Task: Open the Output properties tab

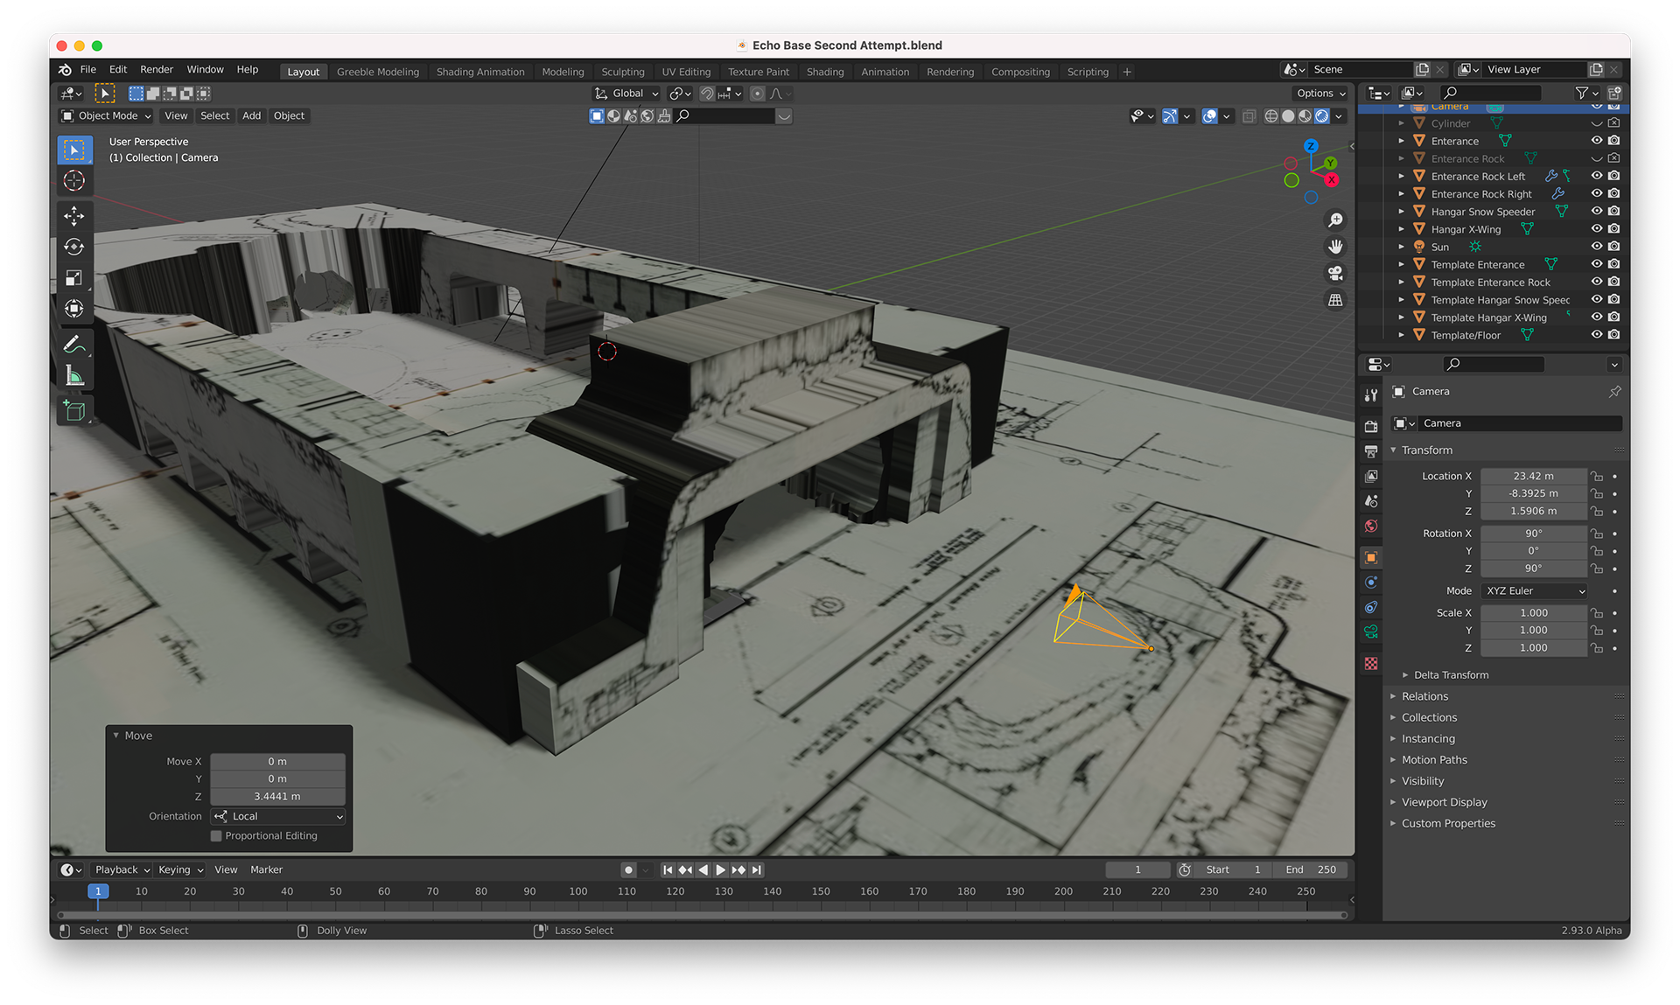Action: point(1371,451)
